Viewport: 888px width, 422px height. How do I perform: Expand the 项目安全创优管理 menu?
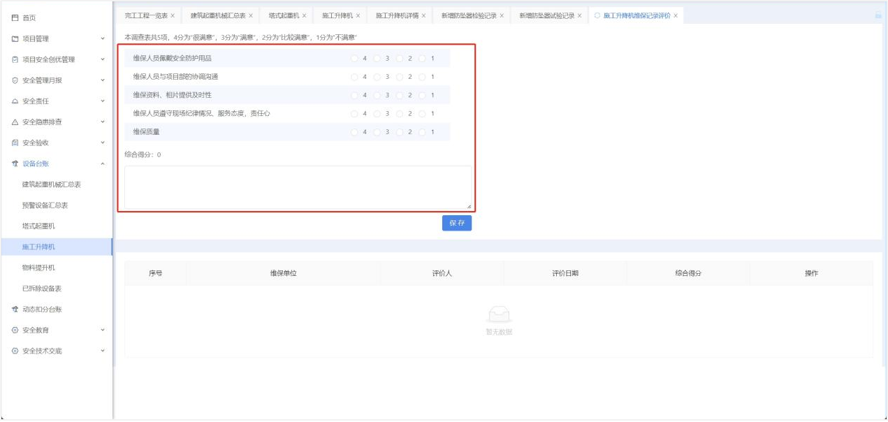pyautogui.click(x=103, y=60)
